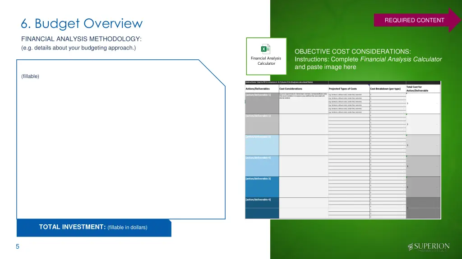
Task: Click the OBJECTIVE COST CONSIDERATIONS heading
Action: pos(352,52)
